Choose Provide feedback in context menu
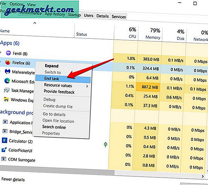The height and width of the screenshot is (185, 208). [x=59, y=92]
